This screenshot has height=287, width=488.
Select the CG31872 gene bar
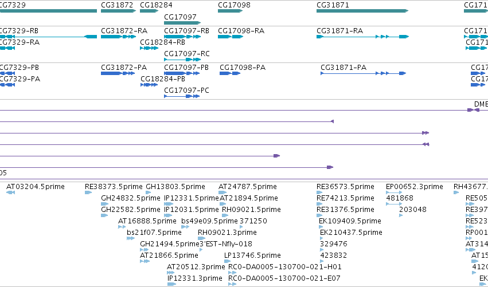click(119, 11)
